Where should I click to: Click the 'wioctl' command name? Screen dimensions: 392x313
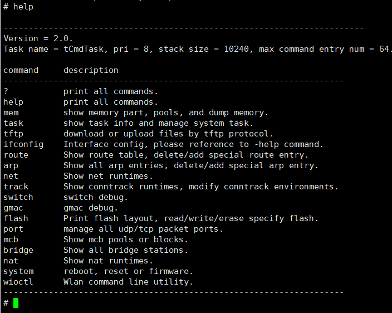click(18, 282)
